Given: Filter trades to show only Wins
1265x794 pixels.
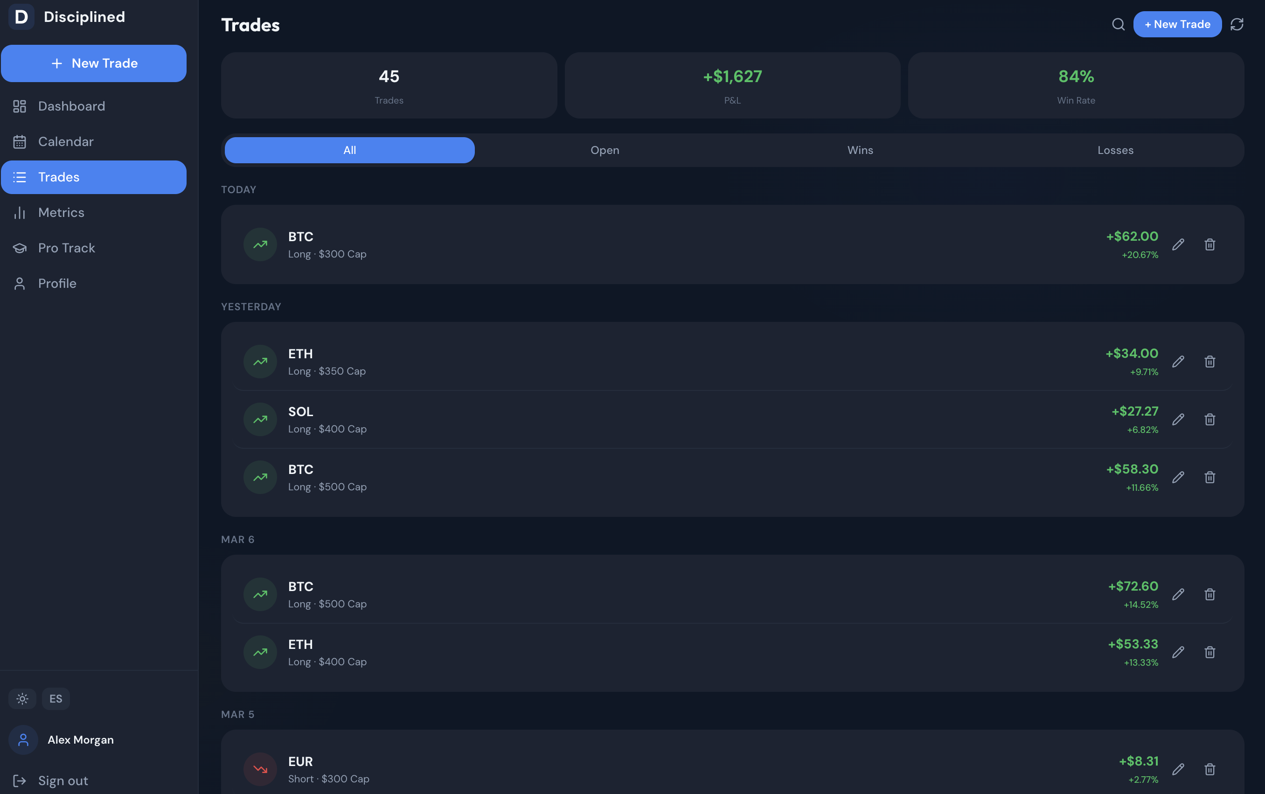Looking at the screenshot, I should pyautogui.click(x=859, y=150).
